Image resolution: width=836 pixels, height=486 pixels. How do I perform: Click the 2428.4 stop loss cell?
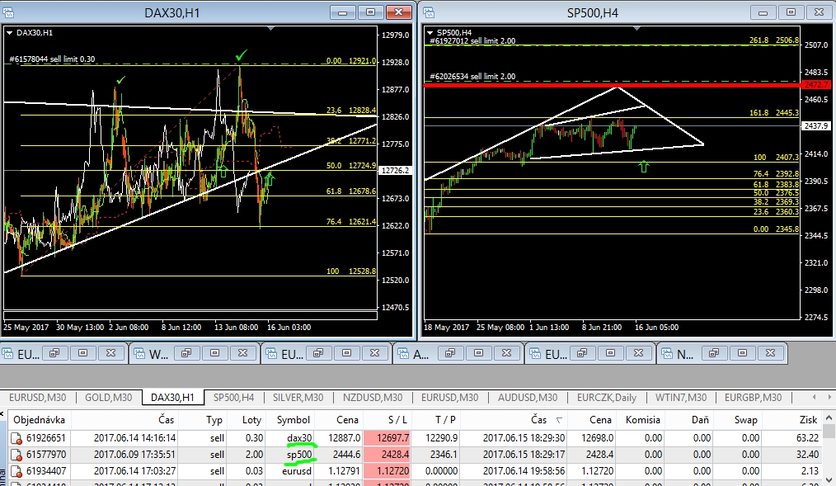click(x=387, y=455)
